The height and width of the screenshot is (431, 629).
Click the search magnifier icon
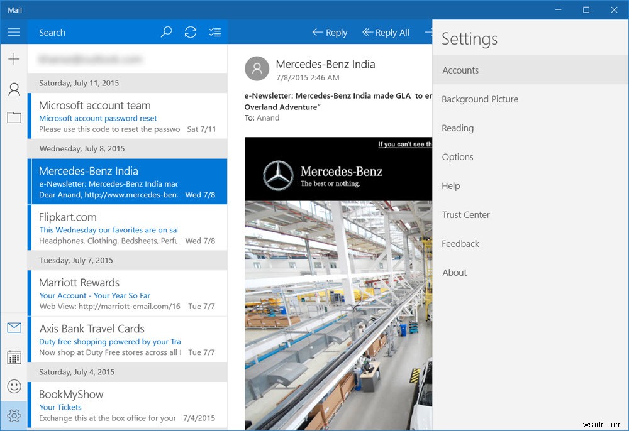coord(165,32)
